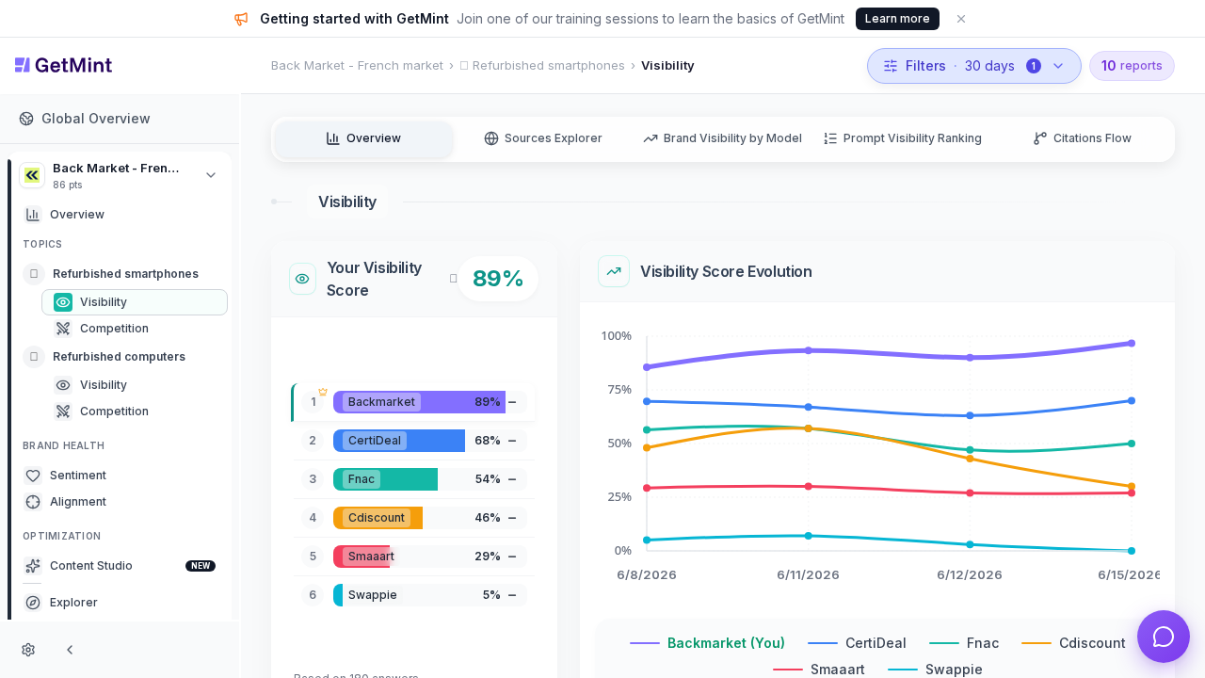Select Visibility under Refurbished smartphones
The image size is (1205, 678).
click(135, 302)
